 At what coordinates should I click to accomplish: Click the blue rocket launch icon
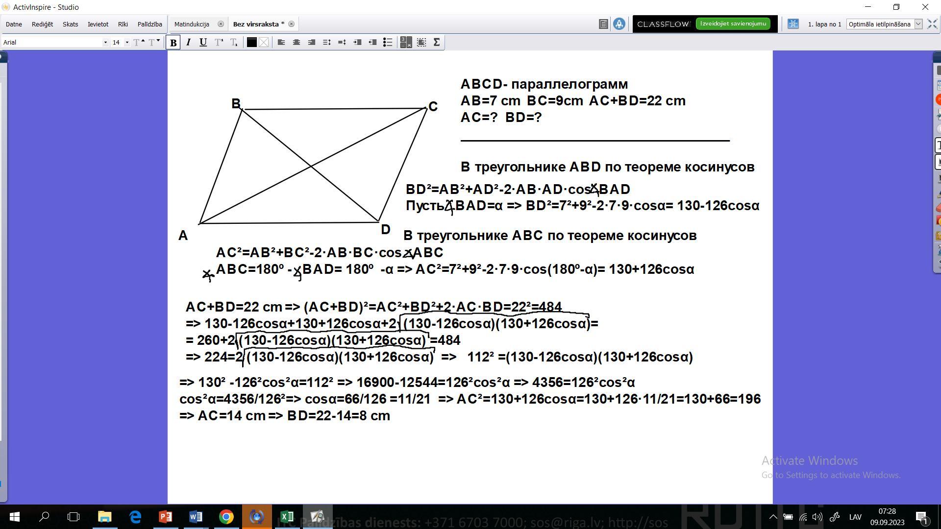(x=619, y=24)
